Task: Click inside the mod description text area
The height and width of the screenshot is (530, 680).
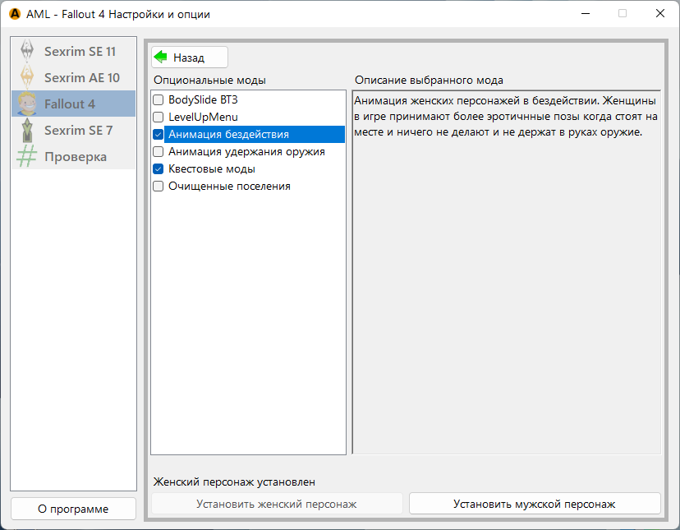Action: pyautogui.click(x=506, y=271)
